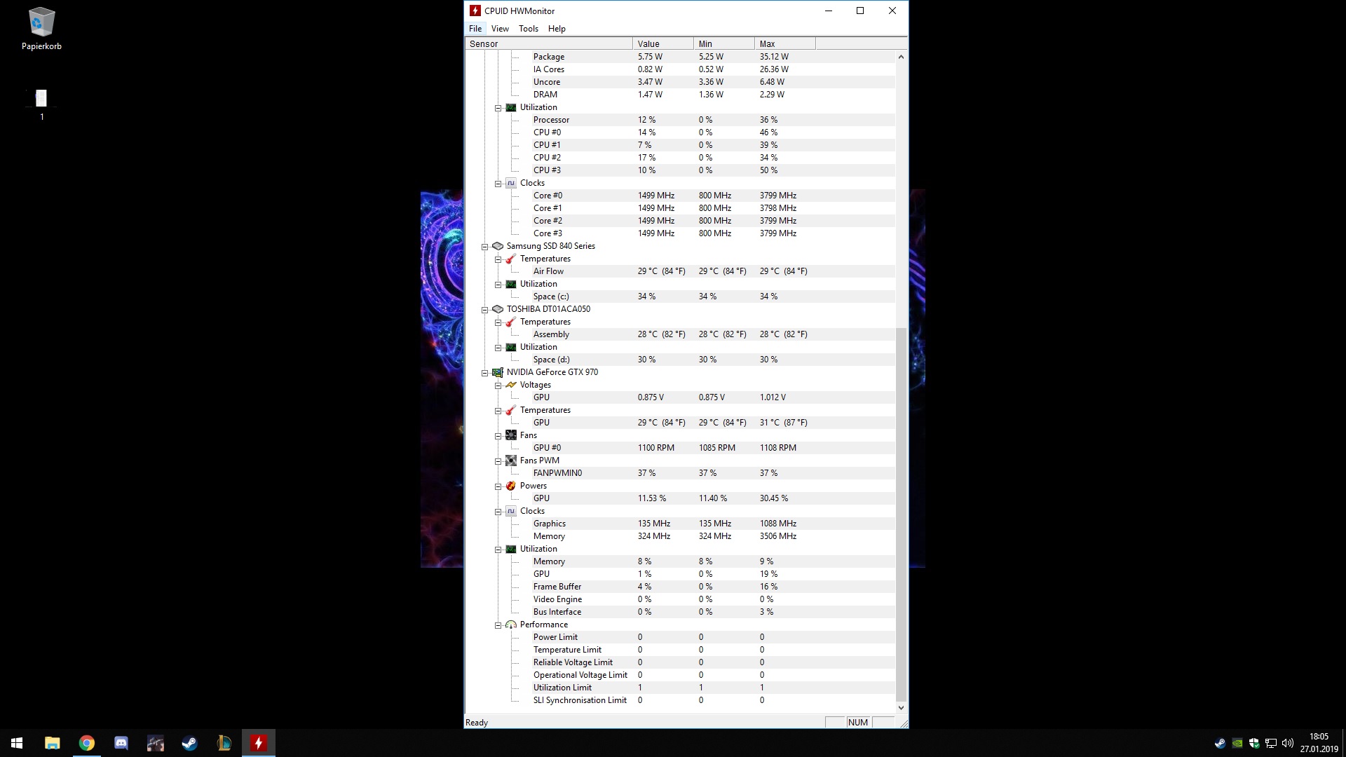Click the Max column header
This screenshot has height=757, width=1346.
tap(785, 43)
